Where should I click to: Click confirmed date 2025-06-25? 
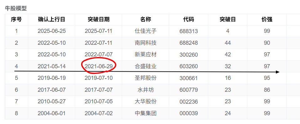click(x=52, y=31)
